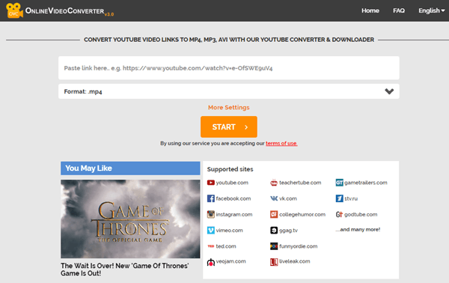Click the orange START button
This screenshot has height=283, width=449.
(x=229, y=127)
